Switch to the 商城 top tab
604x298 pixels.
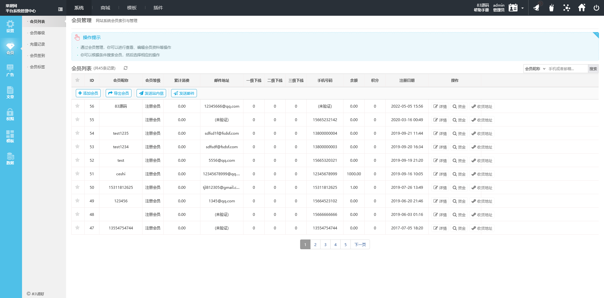[x=105, y=8]
